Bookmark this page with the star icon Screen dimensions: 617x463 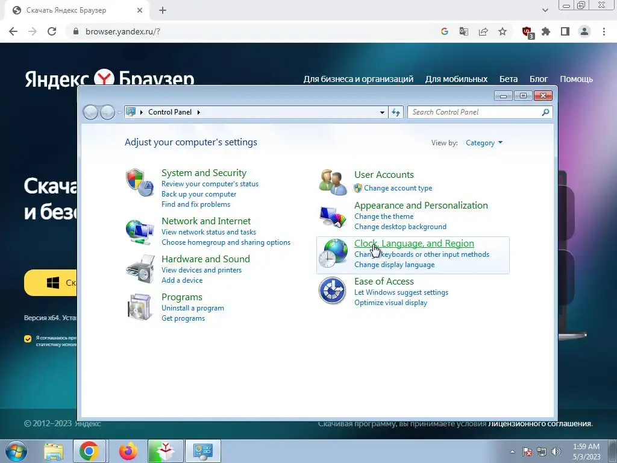[503, 31]
